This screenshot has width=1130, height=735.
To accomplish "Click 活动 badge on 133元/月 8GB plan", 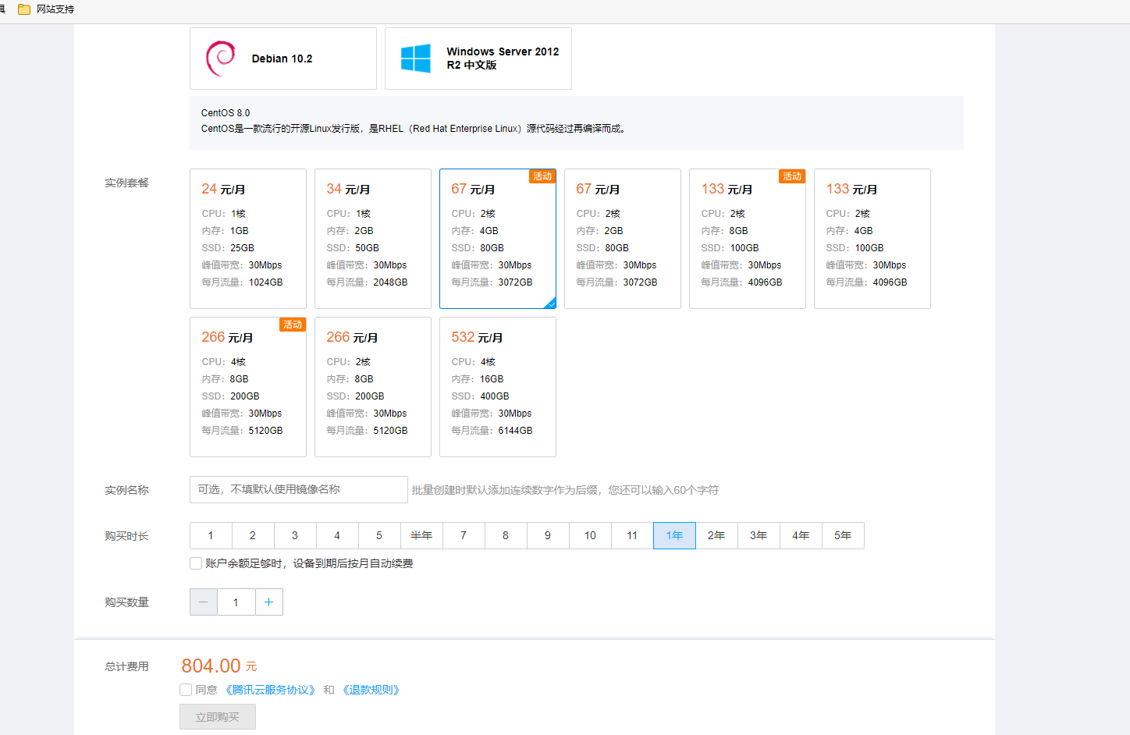I will pos(792,176).
